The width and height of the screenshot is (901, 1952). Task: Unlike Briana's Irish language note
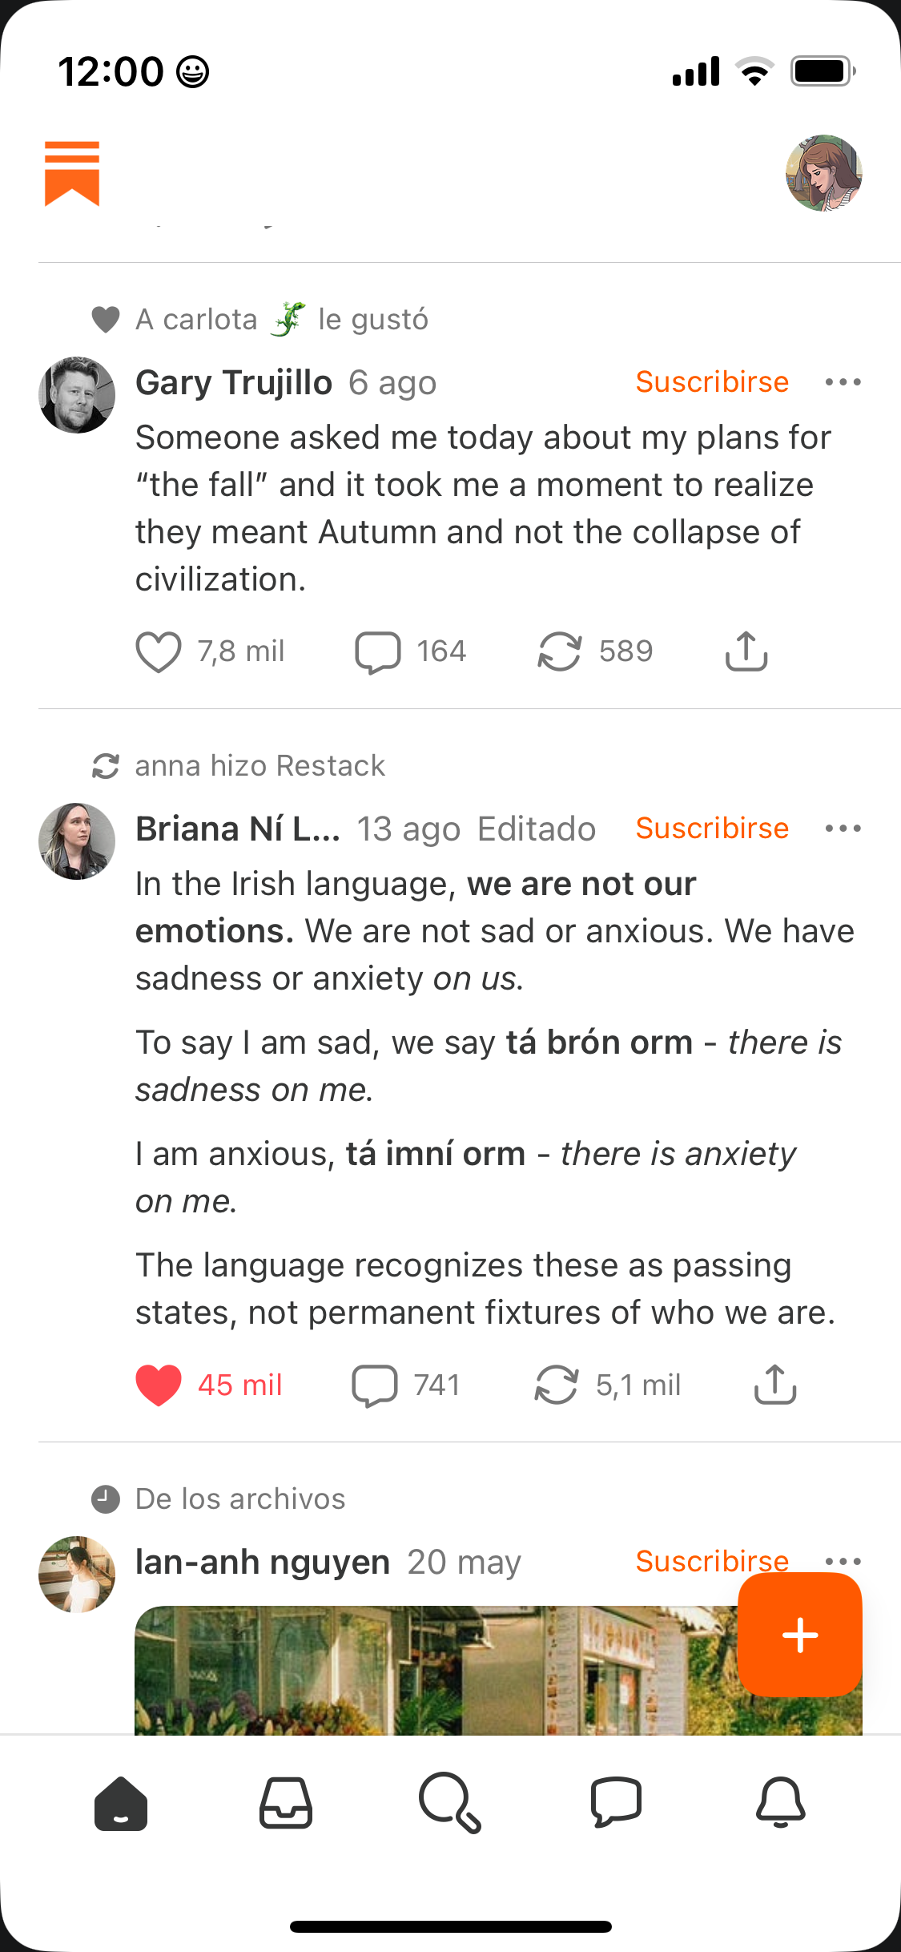(x=159, y=1385)
